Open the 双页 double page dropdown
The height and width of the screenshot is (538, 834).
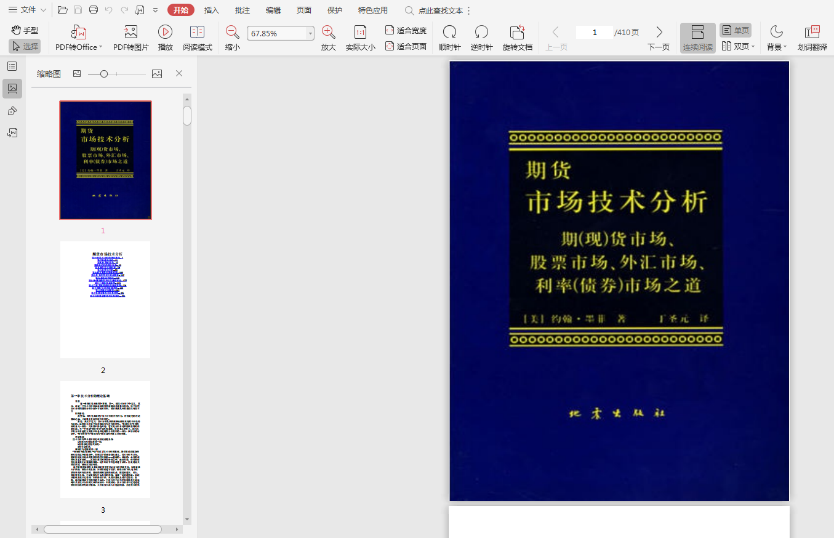[738, 46]
